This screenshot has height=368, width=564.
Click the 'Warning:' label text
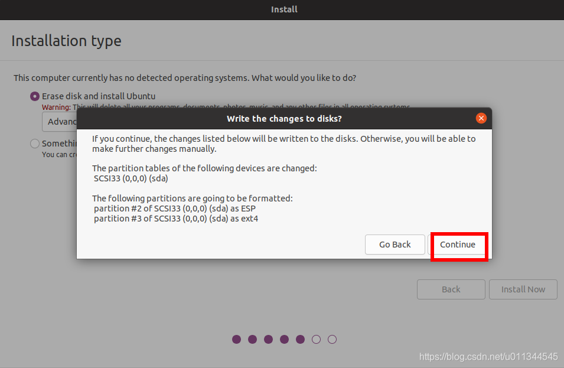(x=56, y=107)
